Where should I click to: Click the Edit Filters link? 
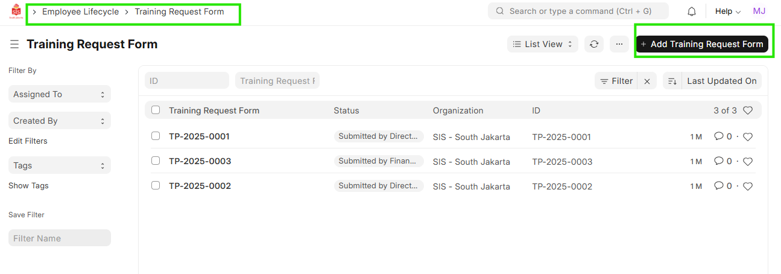[28, 141]
